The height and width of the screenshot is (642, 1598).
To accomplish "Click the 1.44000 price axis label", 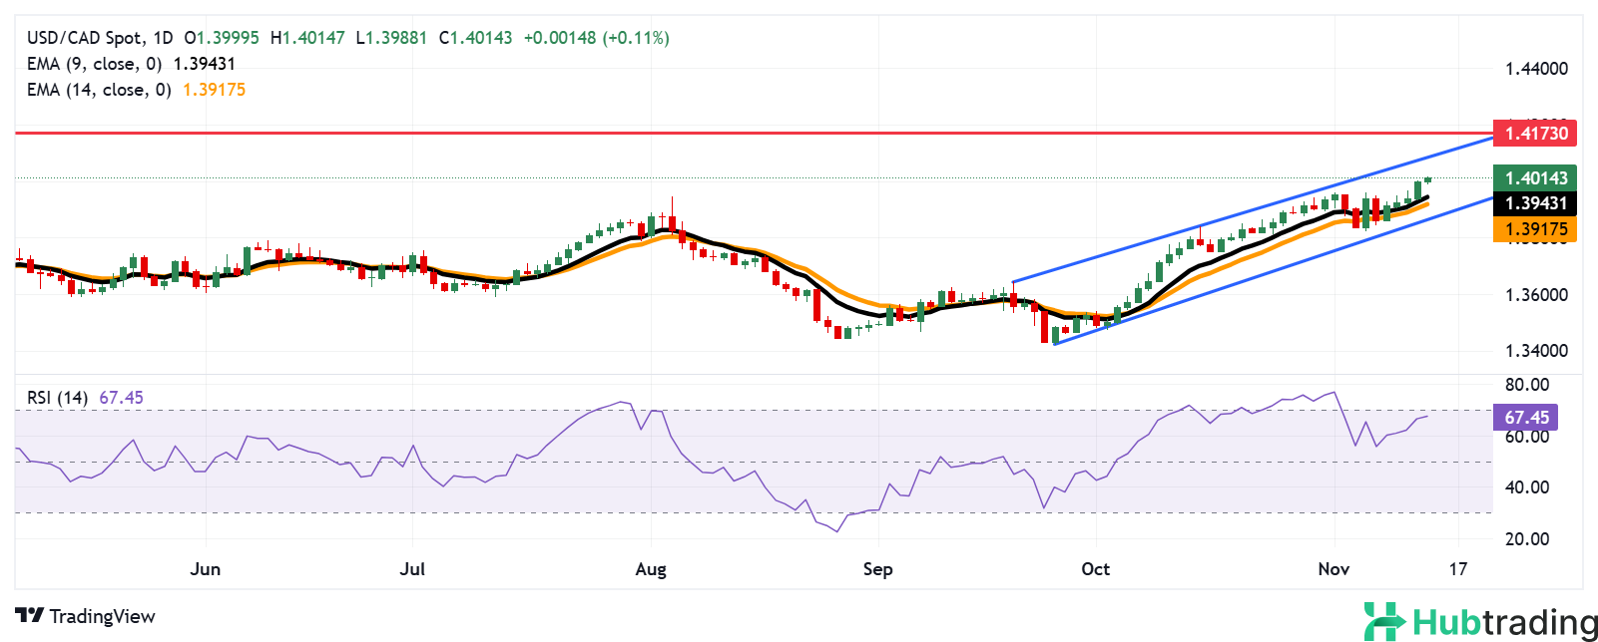I will pos(1536,69).
